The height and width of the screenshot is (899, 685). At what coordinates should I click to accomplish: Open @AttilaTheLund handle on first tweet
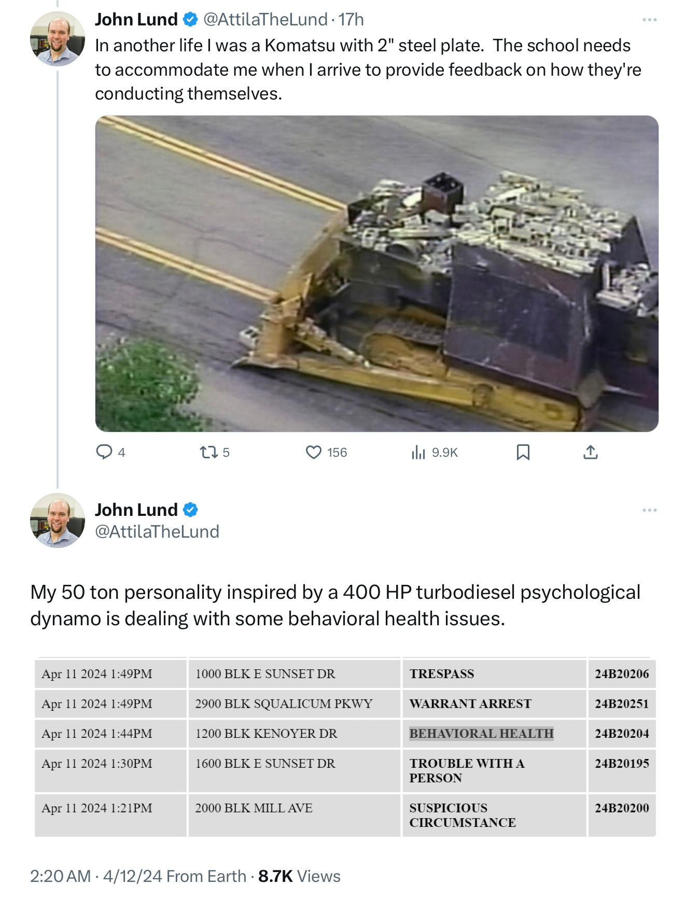pyautogui.click(x=265, y=20)
